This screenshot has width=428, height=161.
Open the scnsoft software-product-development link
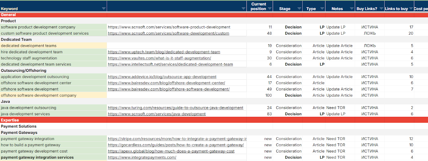pos(169,27)
